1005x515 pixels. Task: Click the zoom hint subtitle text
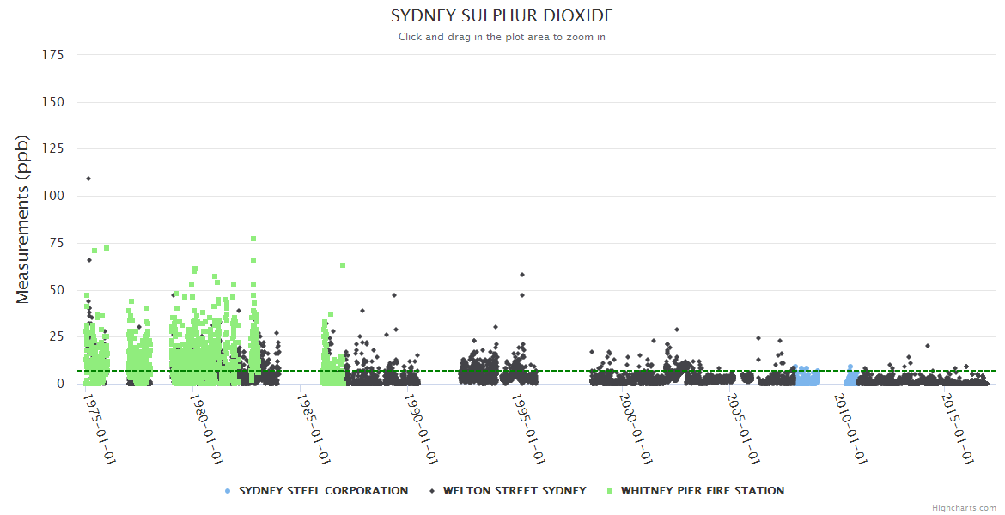(x=502, y=37)
